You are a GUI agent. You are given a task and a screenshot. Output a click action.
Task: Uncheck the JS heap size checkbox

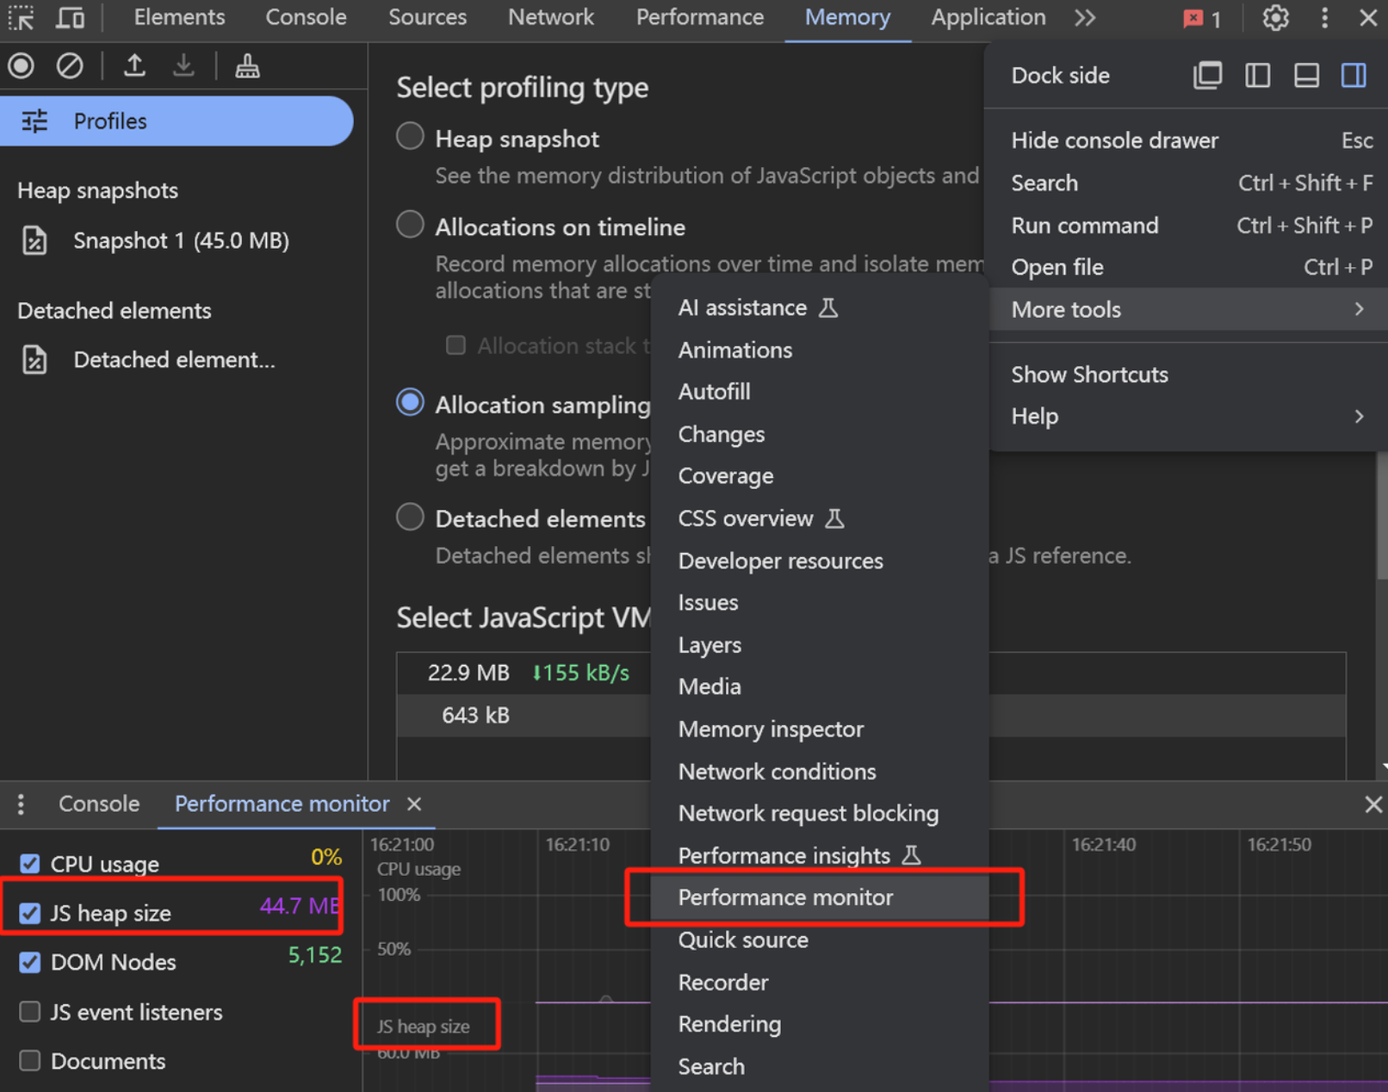coord(30,913)
